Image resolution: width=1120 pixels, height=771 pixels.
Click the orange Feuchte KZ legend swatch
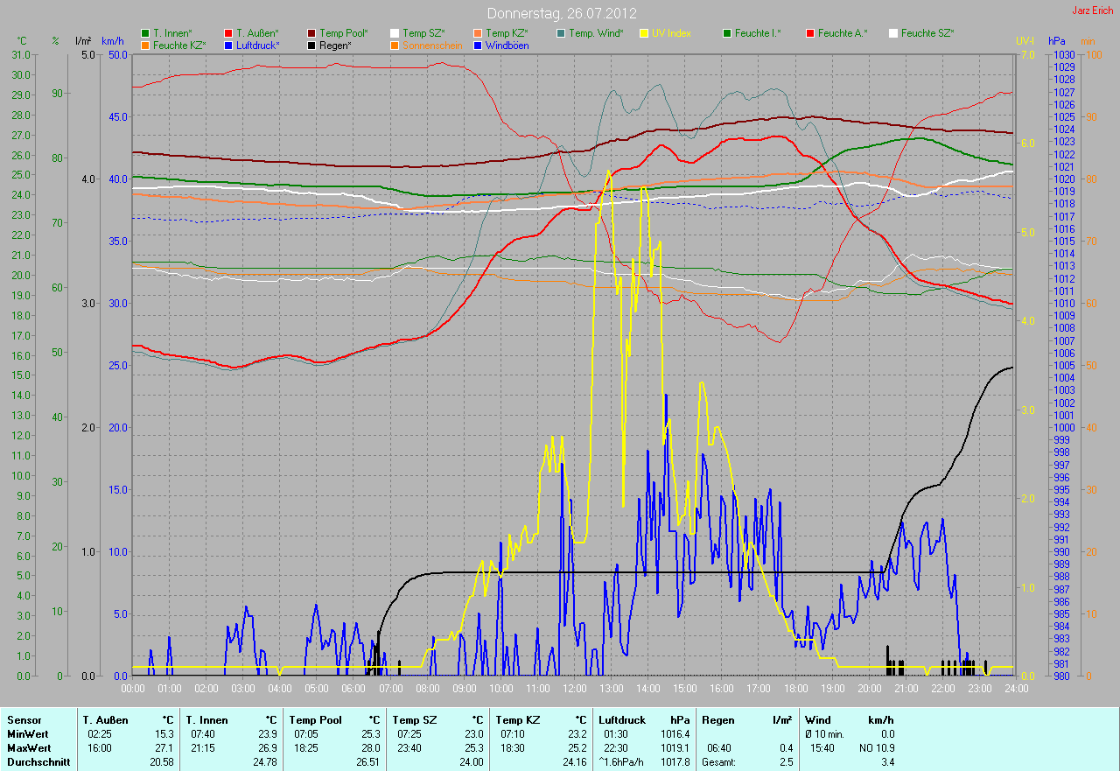(145, 45)
